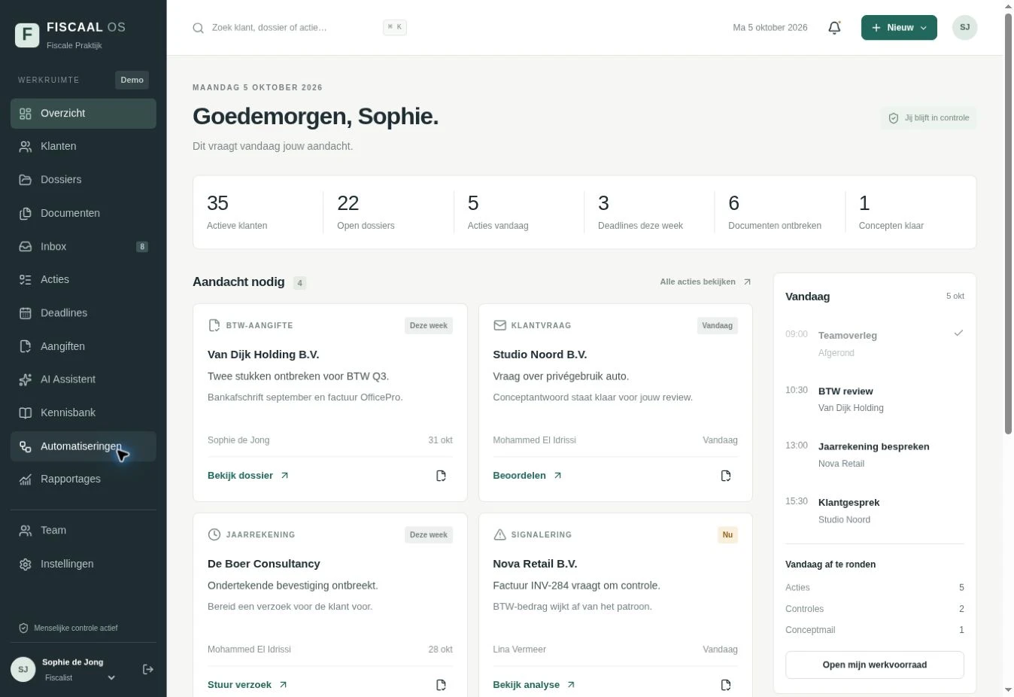Click the Jaarrekening clock icon
Viewport: 1014px width, 697px height.
point(214,534)
